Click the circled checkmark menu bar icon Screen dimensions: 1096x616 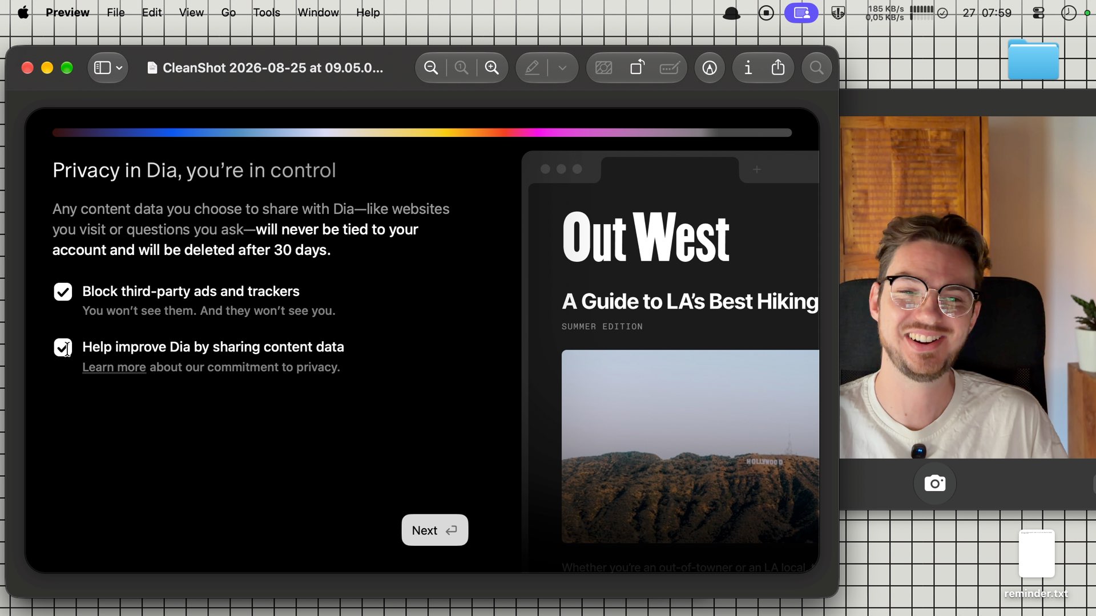(x=943, y=13)
